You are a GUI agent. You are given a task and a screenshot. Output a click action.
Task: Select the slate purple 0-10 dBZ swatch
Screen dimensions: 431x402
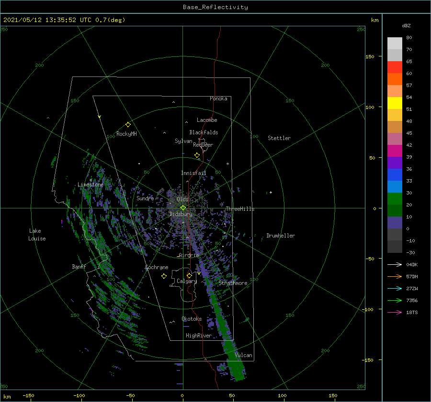click(x=395, y=223)
